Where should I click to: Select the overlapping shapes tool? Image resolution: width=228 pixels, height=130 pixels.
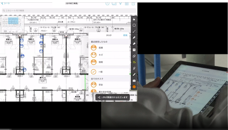pos(134,56)
